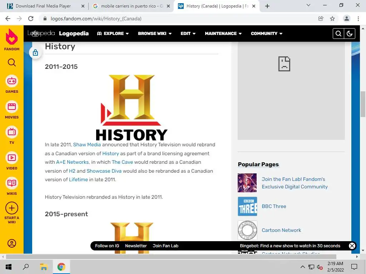
Task: Share this page icon in address bar
Action: (x=321, y=19)
